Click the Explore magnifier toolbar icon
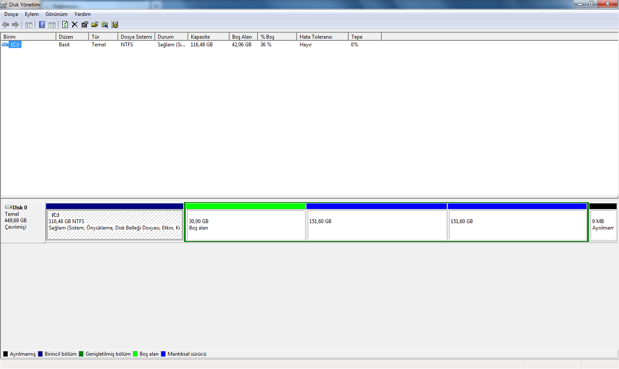 (x=104, y=25)
